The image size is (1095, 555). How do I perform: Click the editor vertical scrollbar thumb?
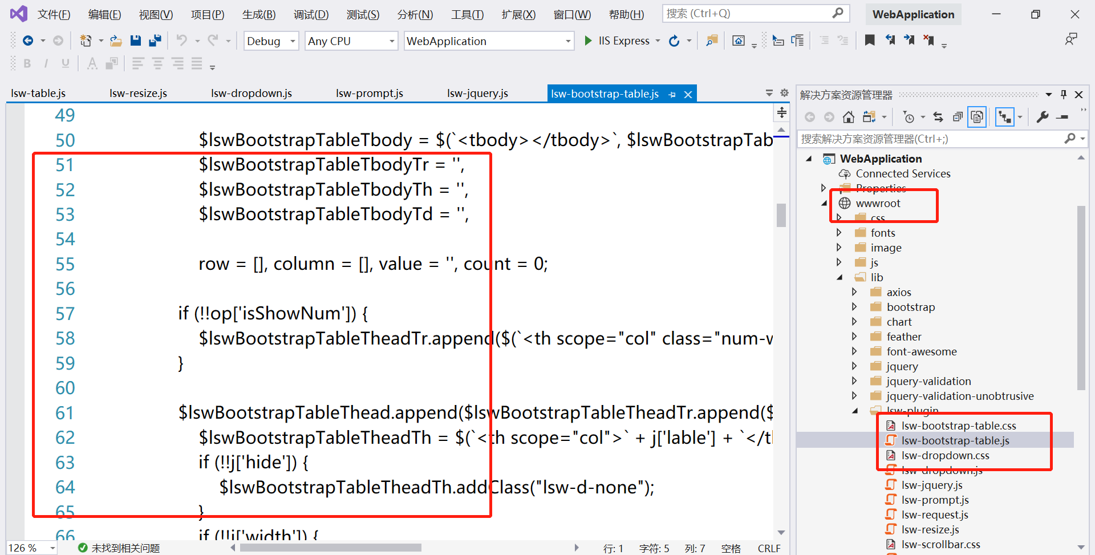[781, 214]
